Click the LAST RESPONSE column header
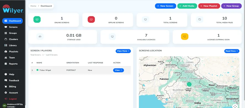This screenshot has width=245, height=108. coord(95,63)
